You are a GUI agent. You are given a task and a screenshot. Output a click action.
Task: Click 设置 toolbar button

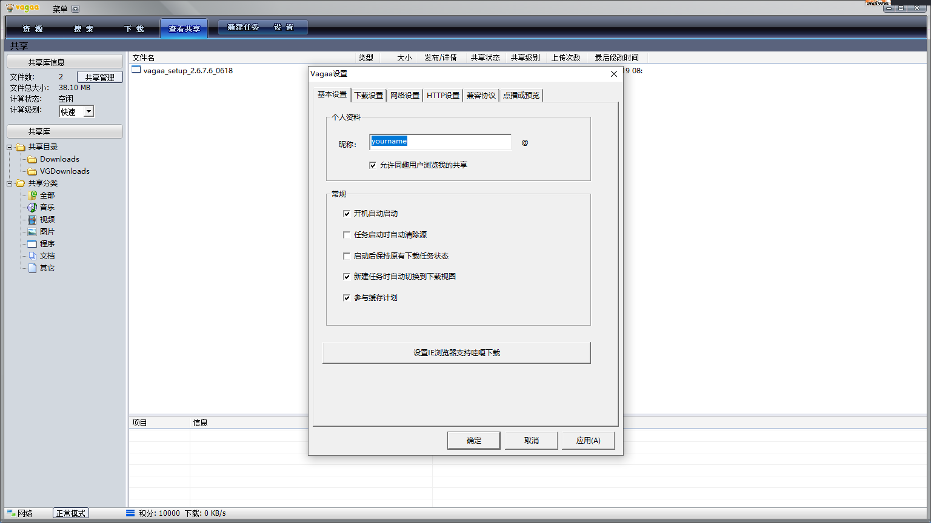tap(284, 27)
